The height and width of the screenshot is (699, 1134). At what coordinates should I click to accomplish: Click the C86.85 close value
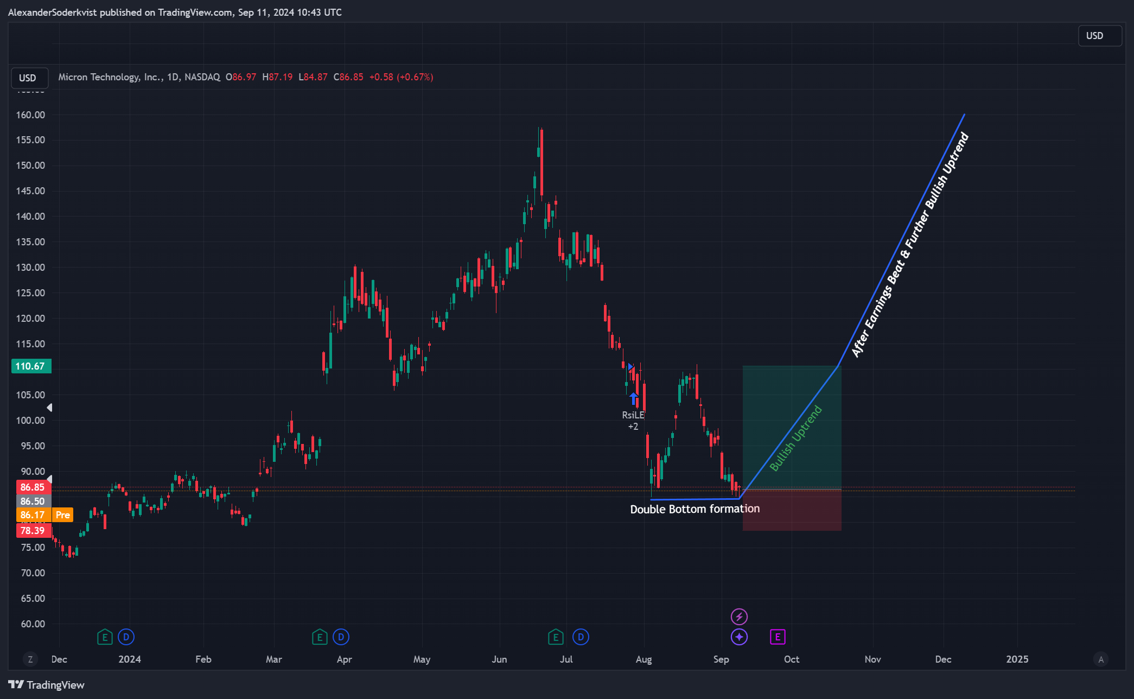[x=348, y=77]
